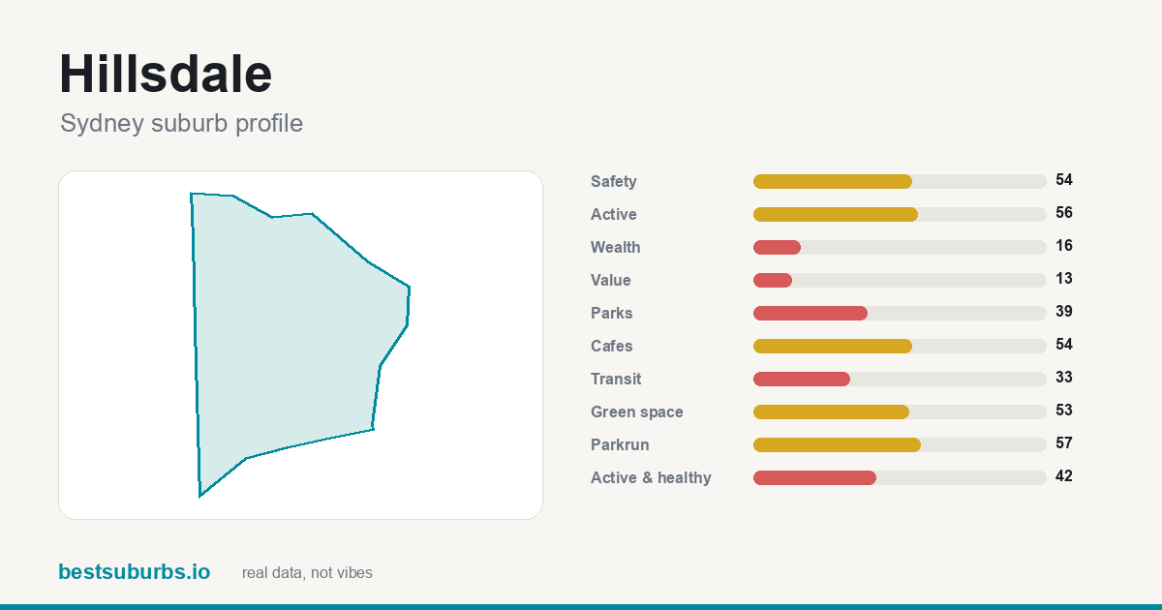Click the Safety label

[614, 182]
